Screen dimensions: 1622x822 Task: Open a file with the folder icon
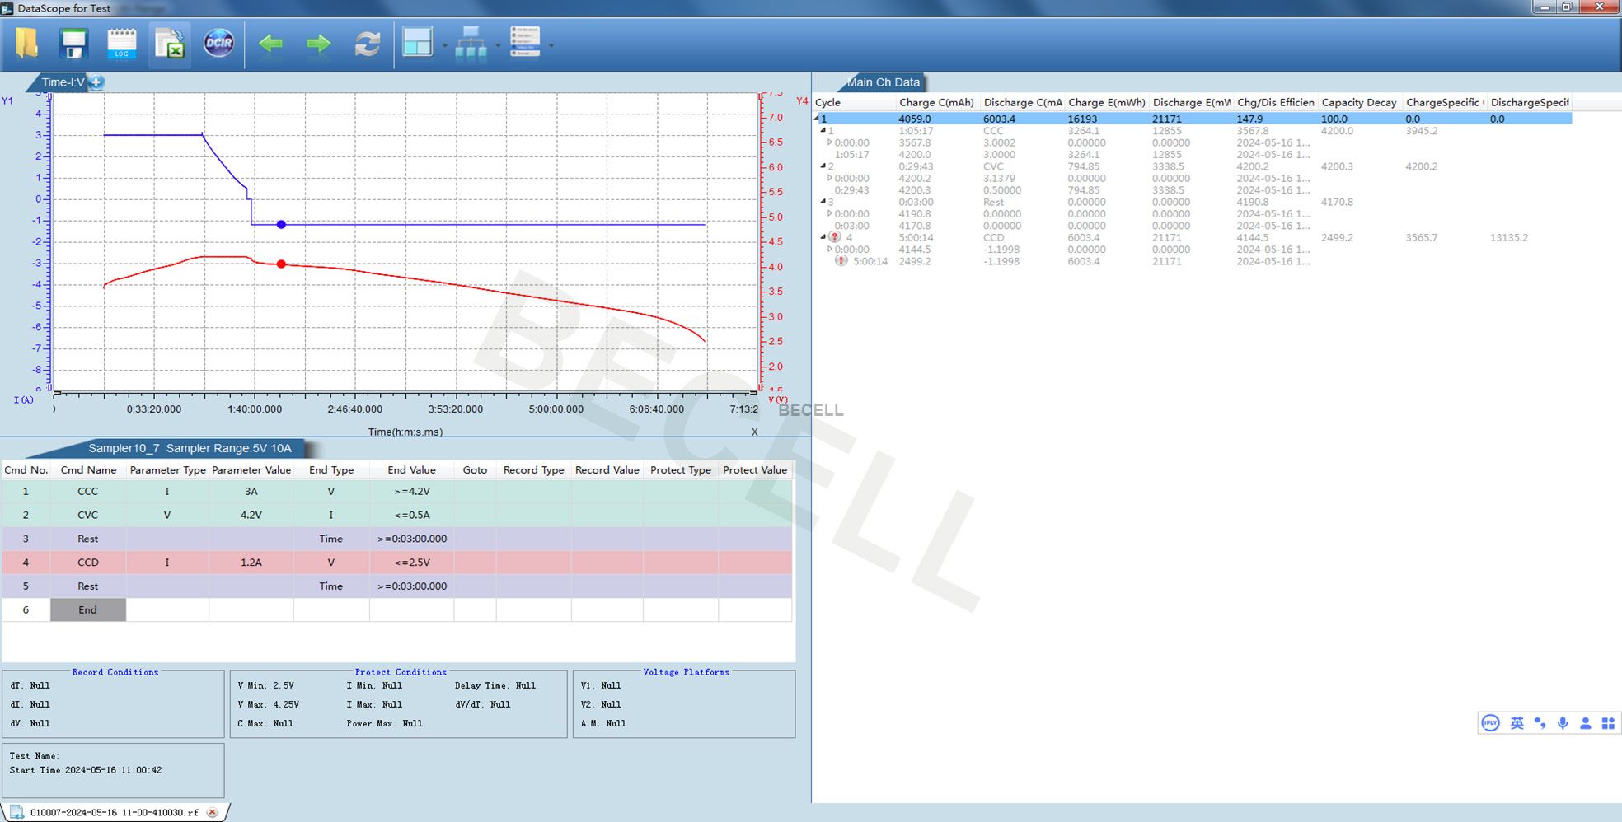point(27,43)
